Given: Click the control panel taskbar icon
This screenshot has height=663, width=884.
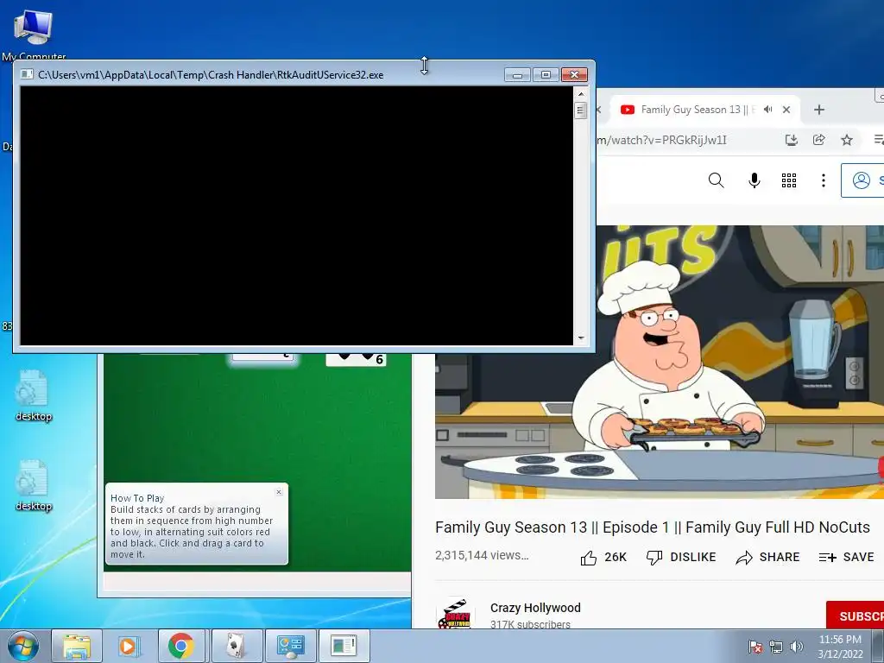Looking at the screenshot, I should coord(290,646).
